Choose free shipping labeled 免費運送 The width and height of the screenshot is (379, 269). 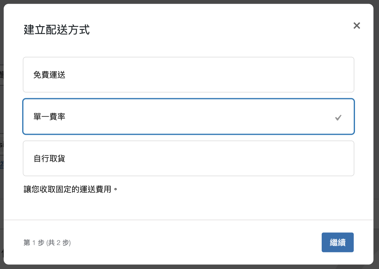[x=188, y=75]
